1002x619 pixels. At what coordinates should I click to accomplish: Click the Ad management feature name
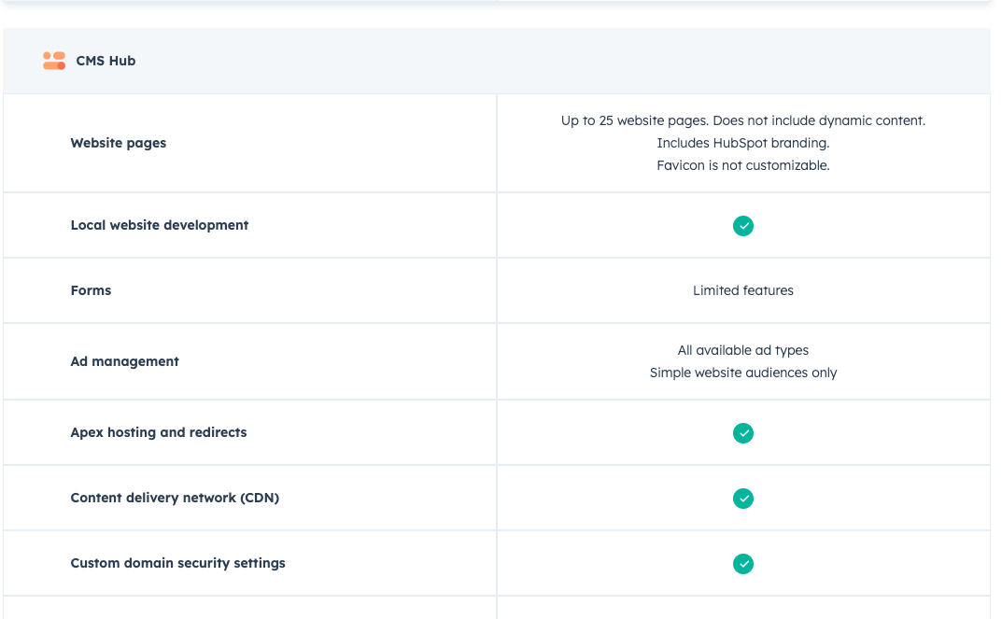pos(124,361)
